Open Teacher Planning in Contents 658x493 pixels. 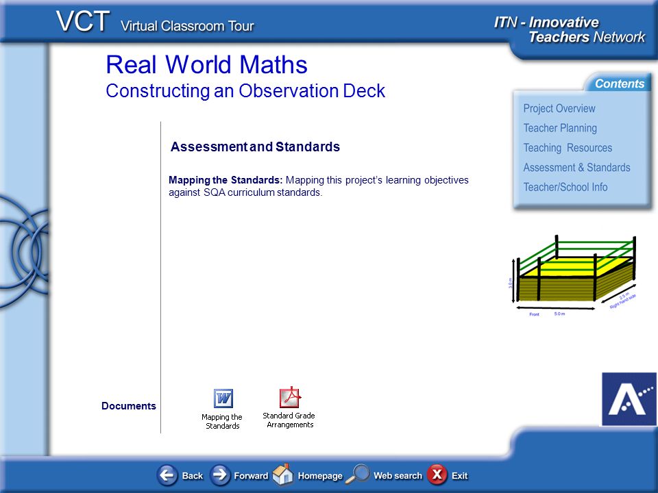[x=560, y=128]
